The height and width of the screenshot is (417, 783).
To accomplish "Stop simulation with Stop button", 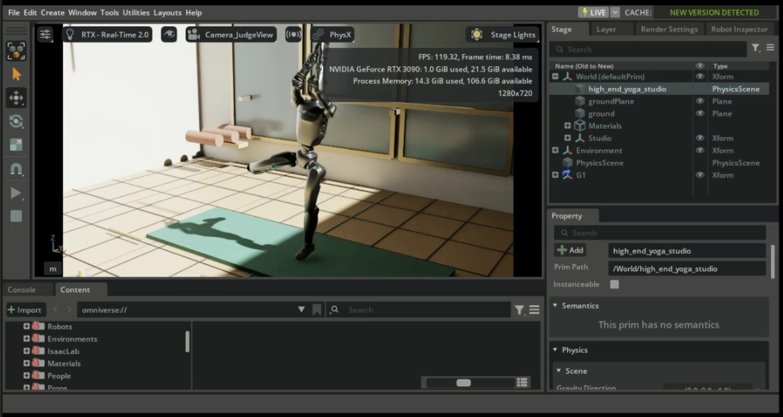I will tap(16, 216).
